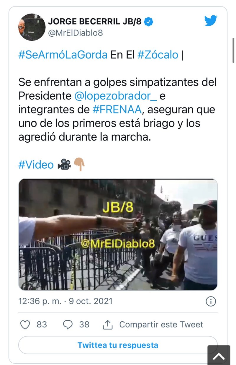Click the share upload arrow icon
This screenshot has width=236, height=365.
[x=108, y=325]
